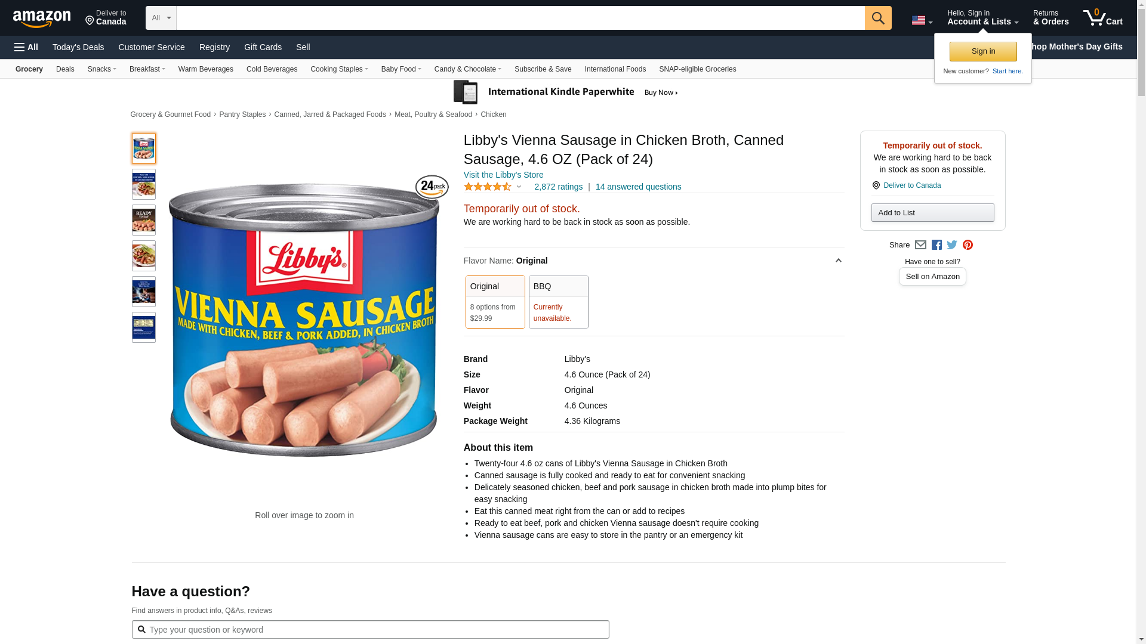Select the second product thumbnail image
Image resolution: width=1146 pixels, height=644 pixels.
(144, 184)
